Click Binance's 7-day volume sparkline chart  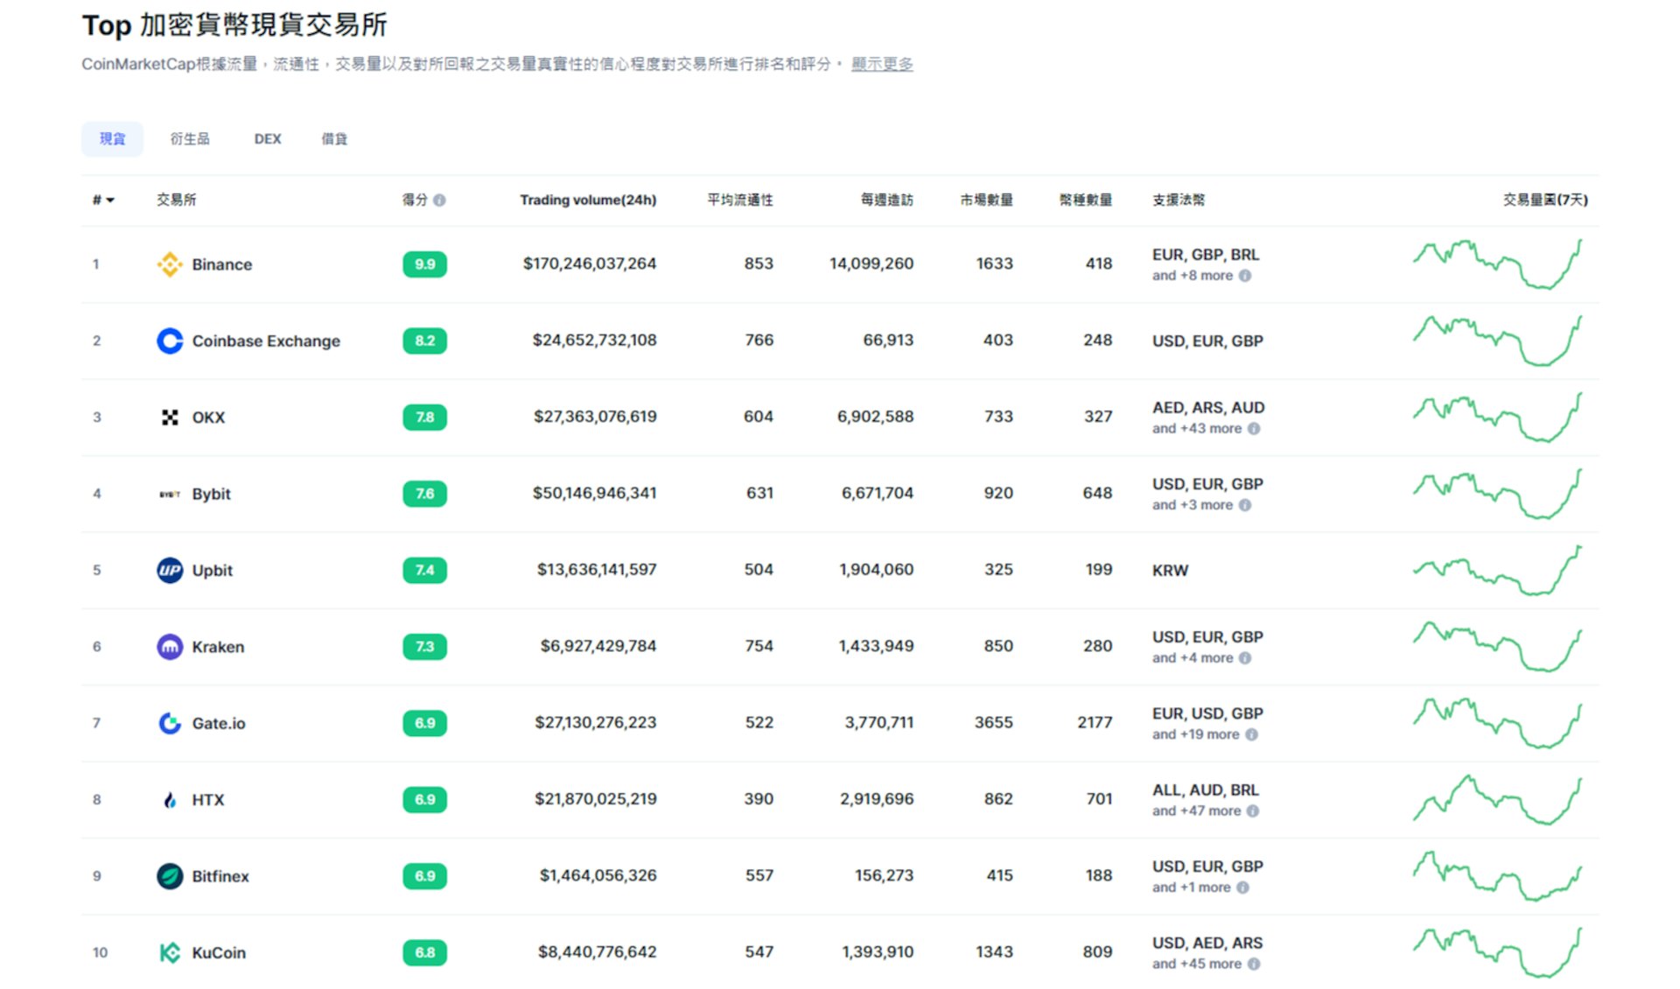[1498, 263]
